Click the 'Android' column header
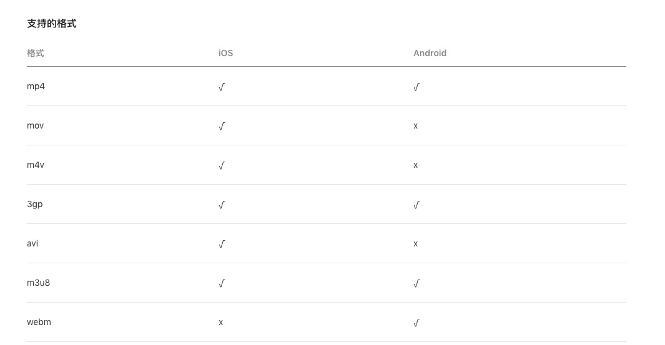Screen dimensions: 665x345 (x=430, y=53)
